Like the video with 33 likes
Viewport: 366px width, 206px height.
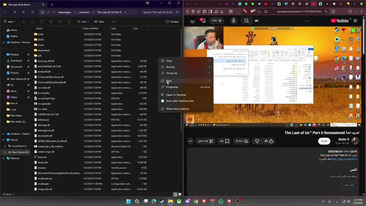tap(268, 141)
